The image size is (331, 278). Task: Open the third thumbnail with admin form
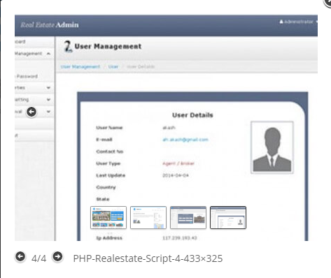(x=188, y=217)
